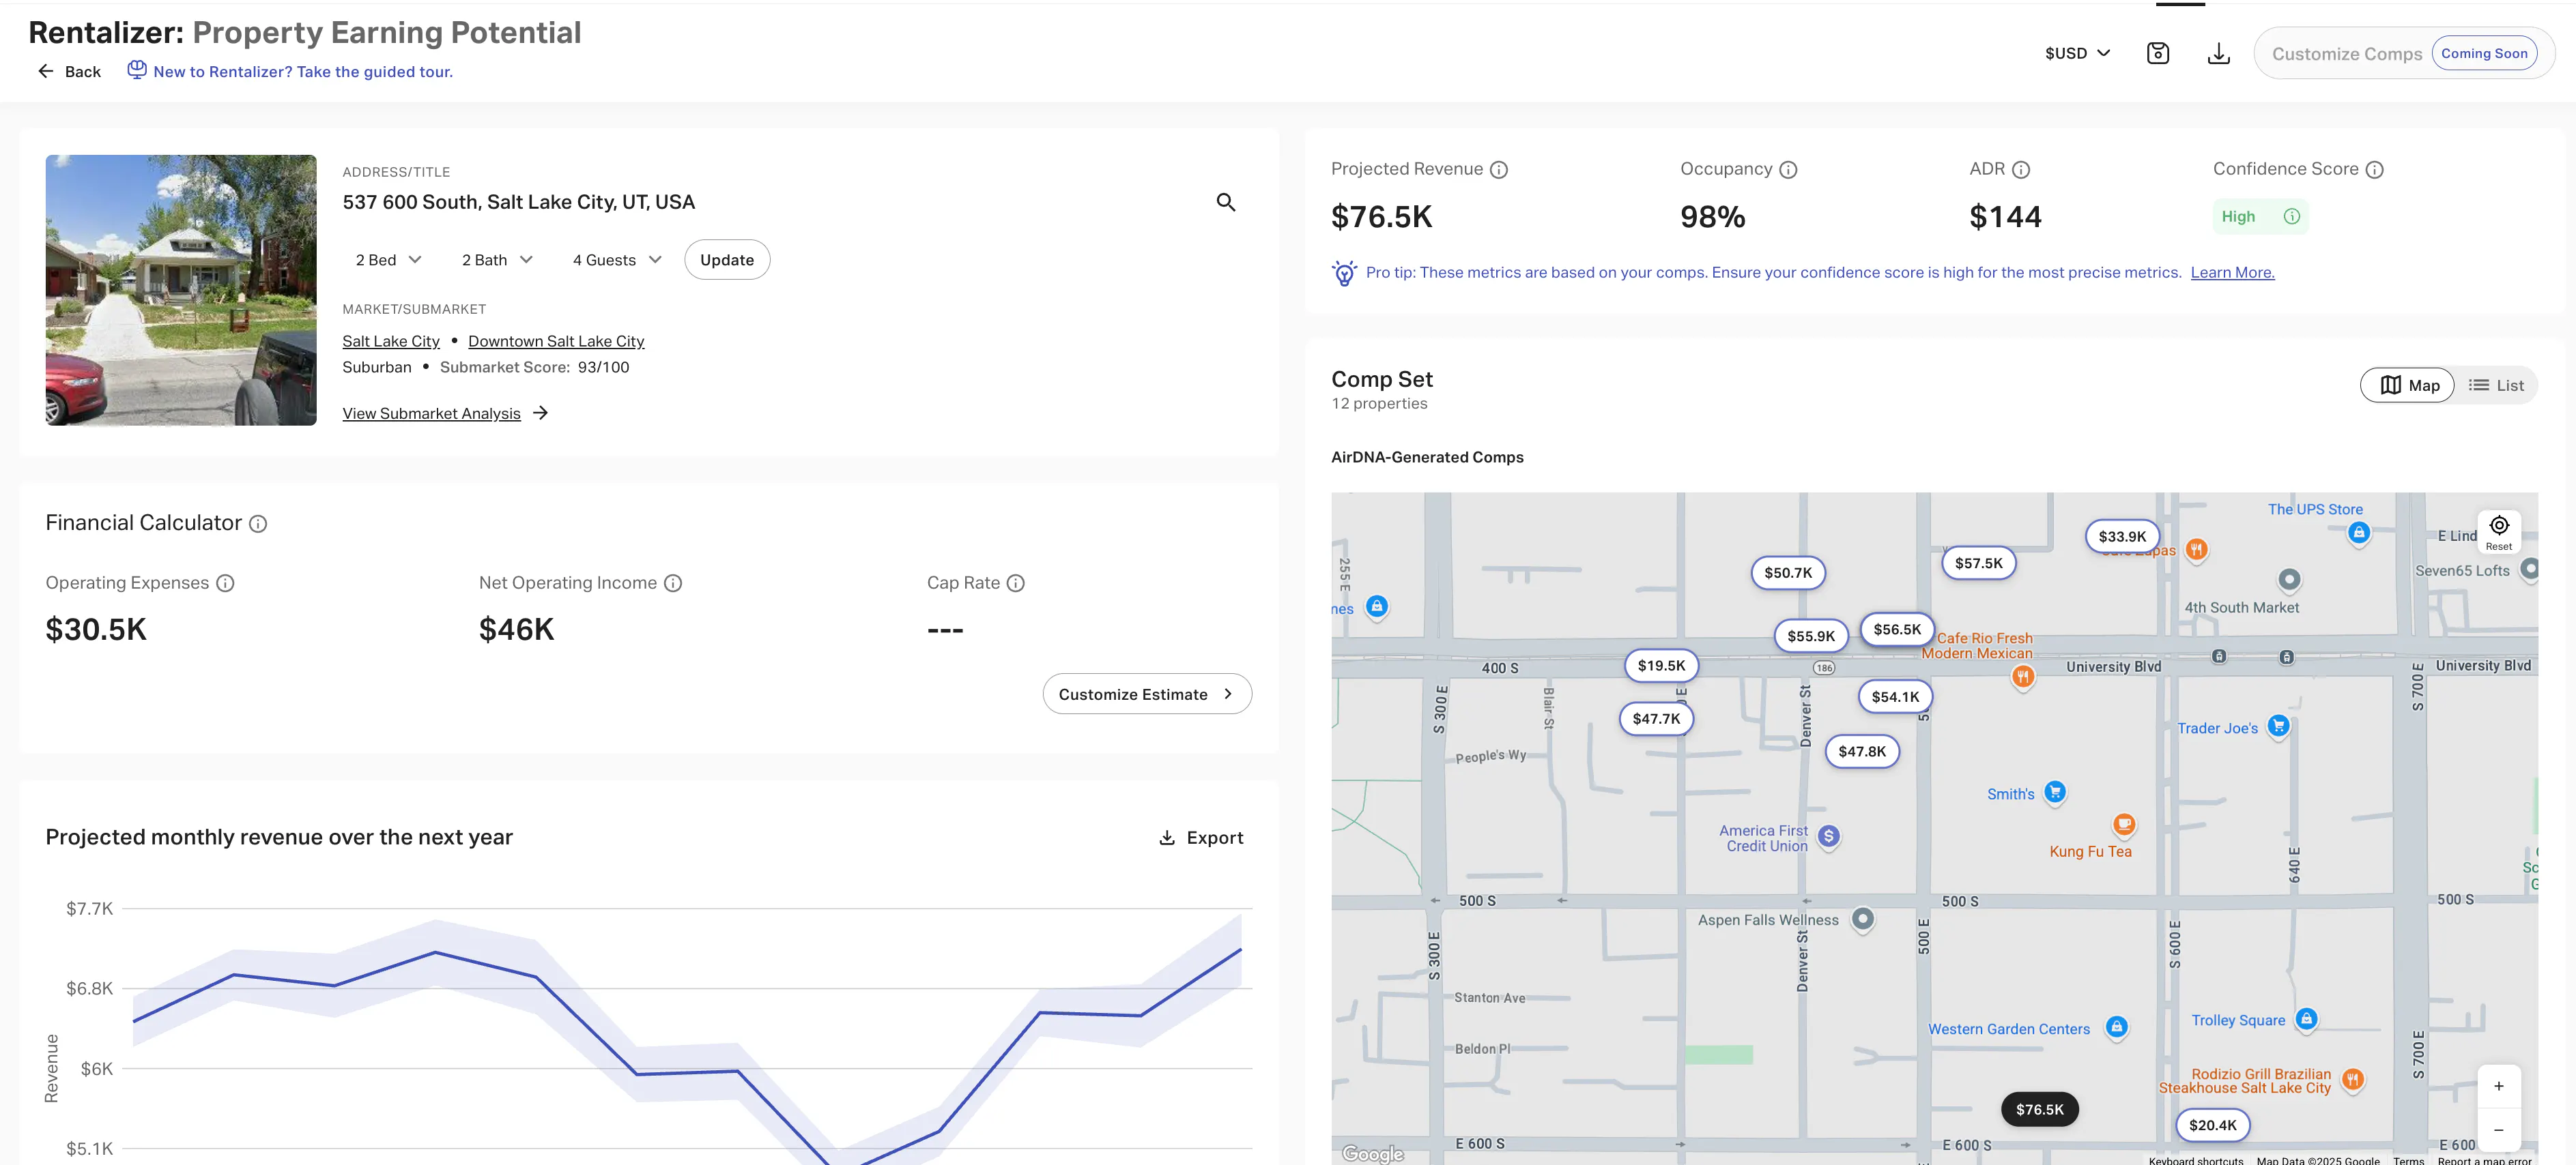Expand the 4 Guests dropdown

coord(617,260)
